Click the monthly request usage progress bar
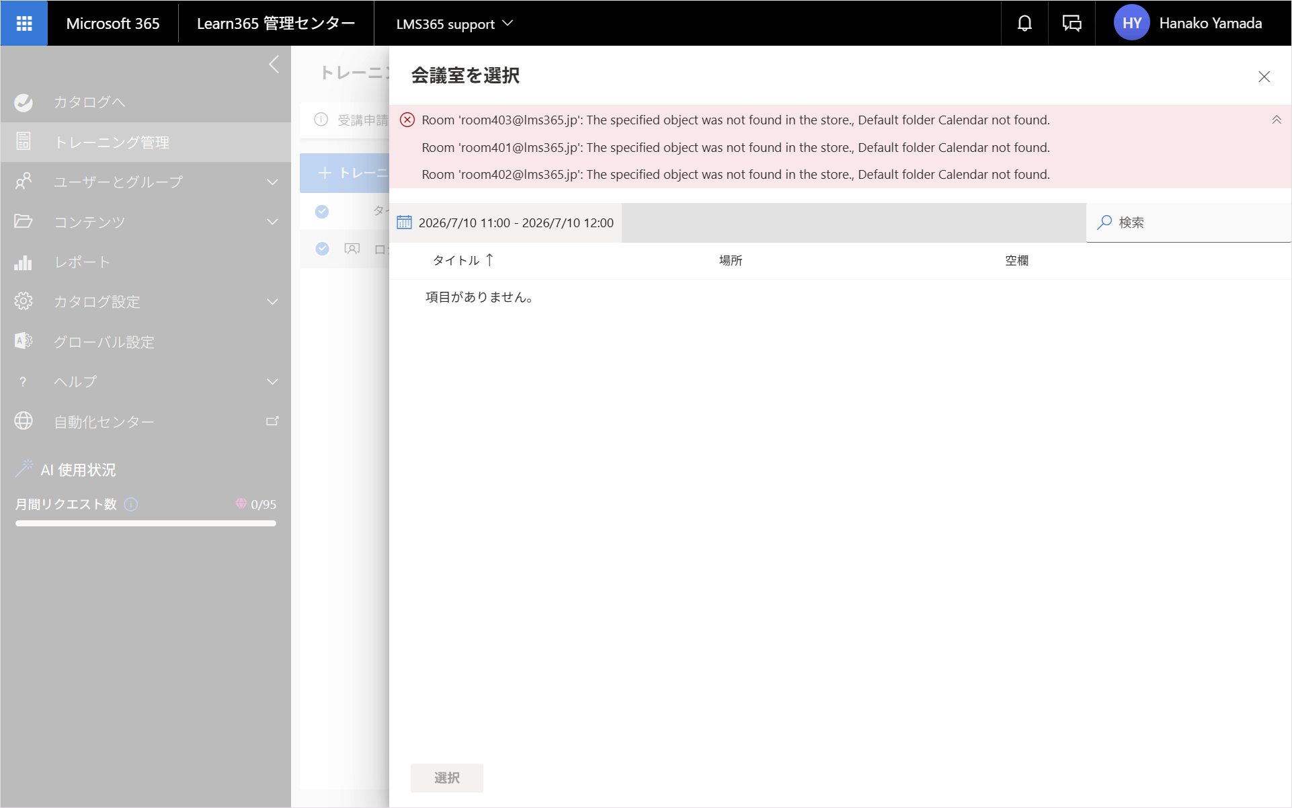1292x808 pixels. (x=146, y=523)
